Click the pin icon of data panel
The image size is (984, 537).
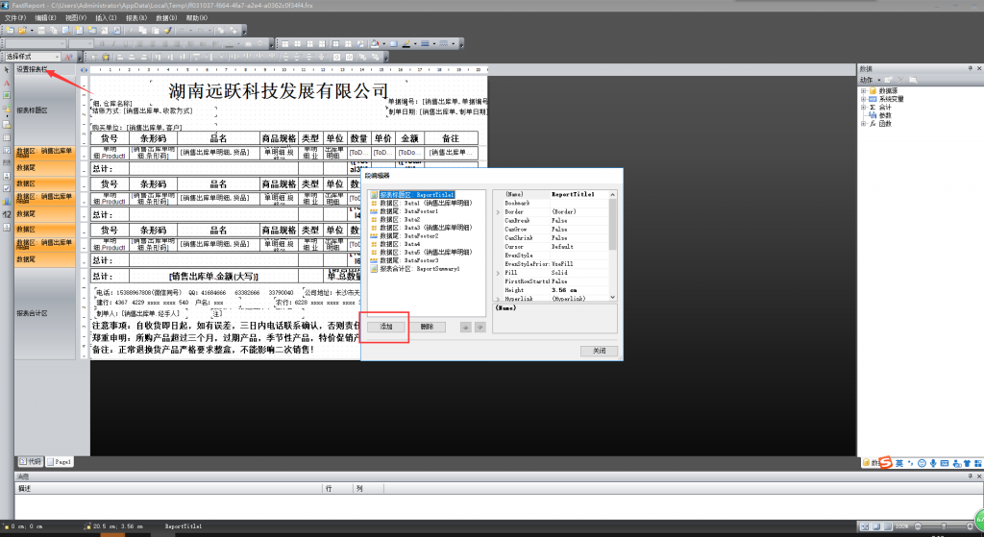(x=970, y=68)
